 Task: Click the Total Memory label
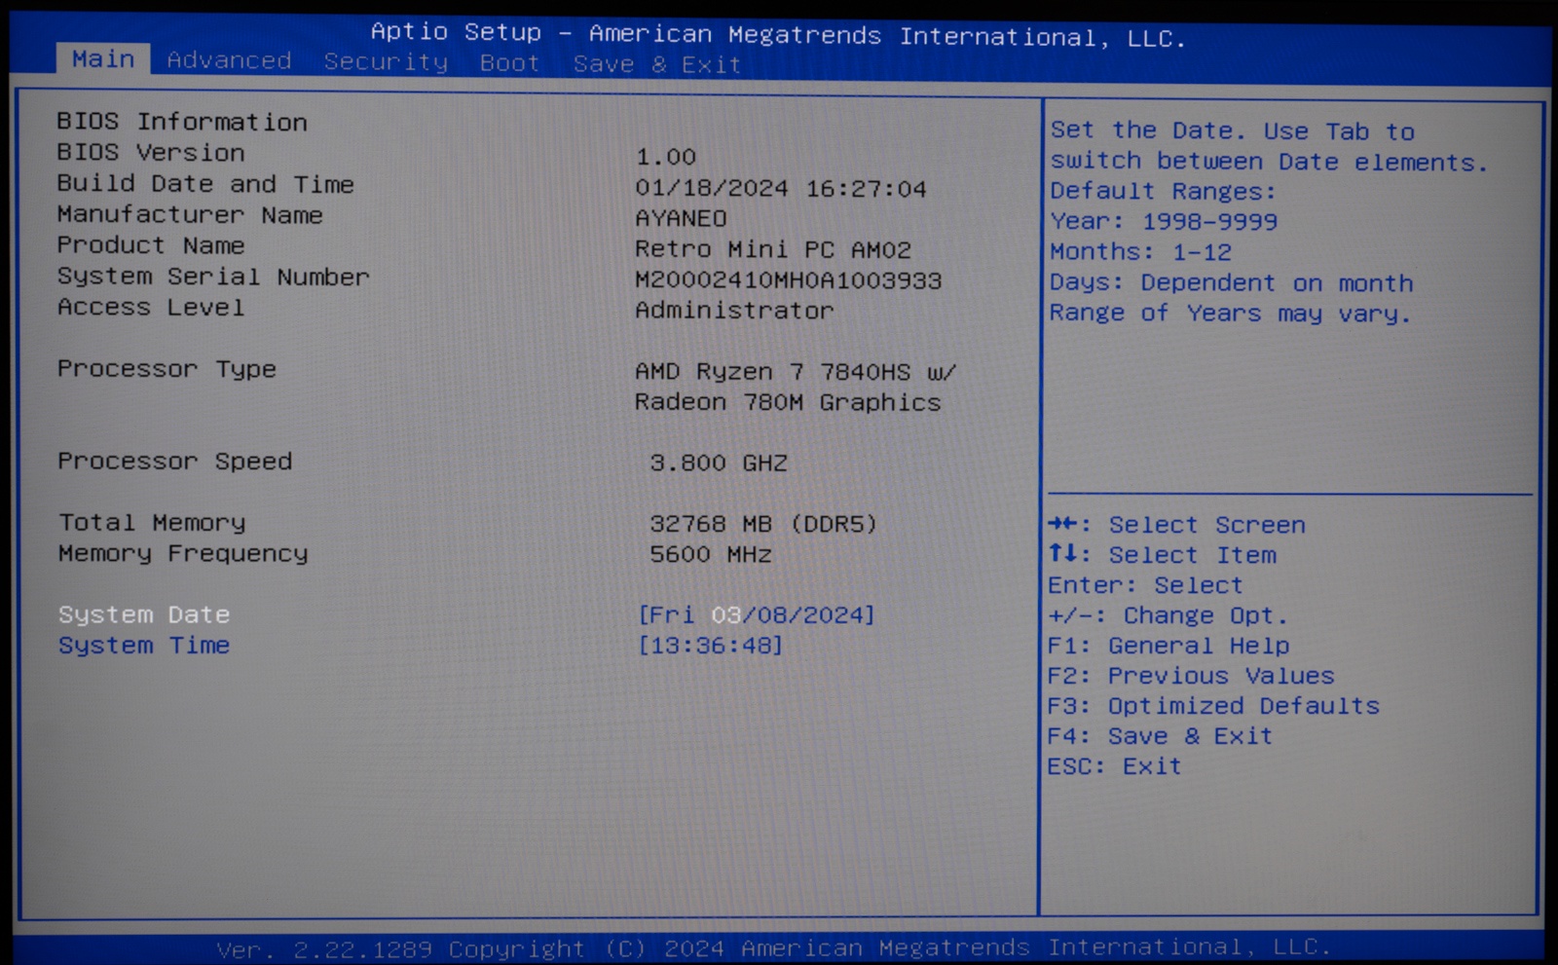tap(152, 523)
